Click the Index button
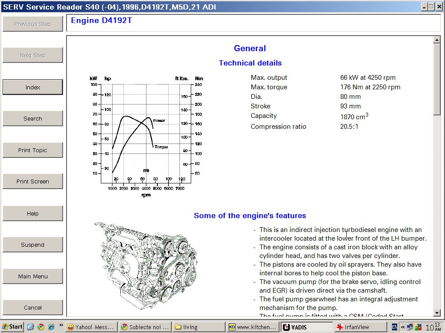This screenshot has height=333, width=445. [33, 87]
